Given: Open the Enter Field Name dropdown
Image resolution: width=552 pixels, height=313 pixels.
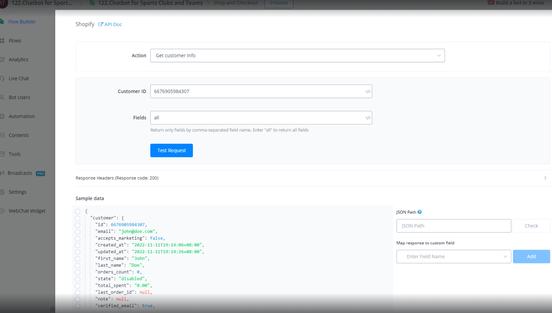Looking at the screenshot, I should click(x=454, y=257).
